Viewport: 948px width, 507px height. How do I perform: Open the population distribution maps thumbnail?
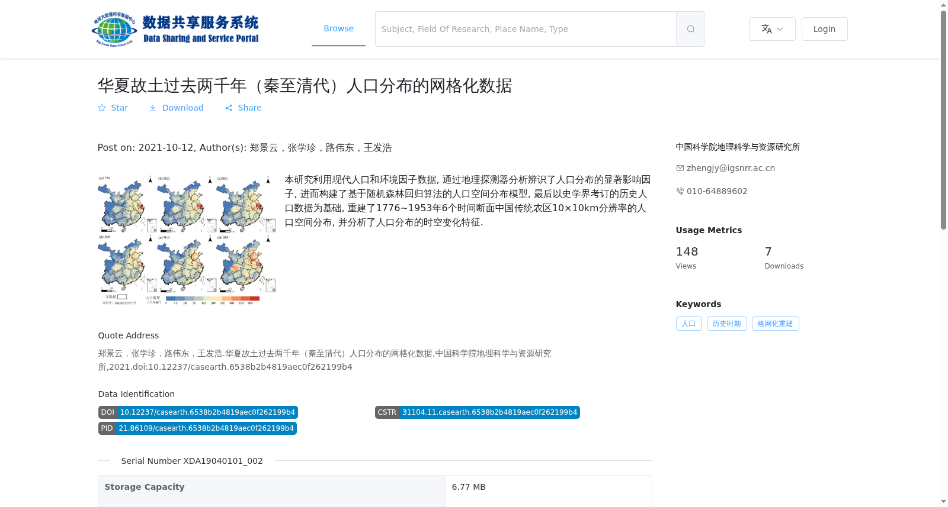[187, 240]
